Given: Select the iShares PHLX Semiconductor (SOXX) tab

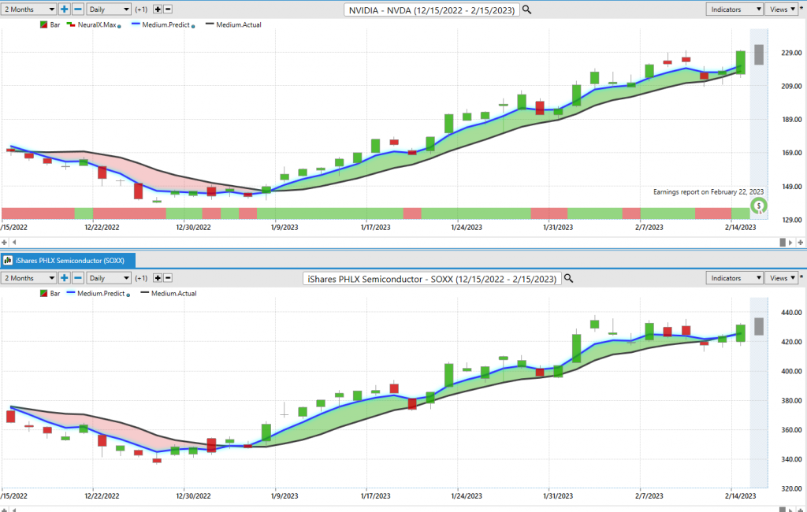Looking at the screenshot, I should click(68, 261).
